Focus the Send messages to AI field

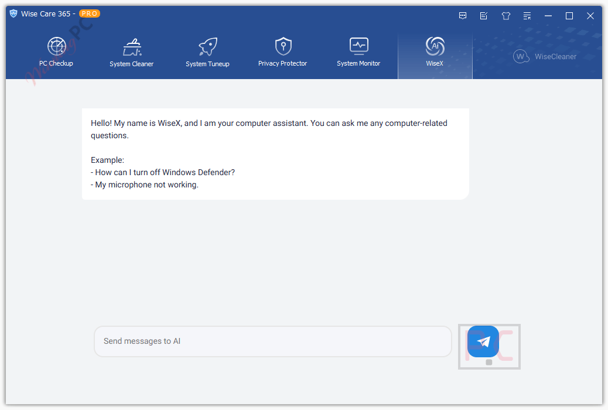(273, 341)
